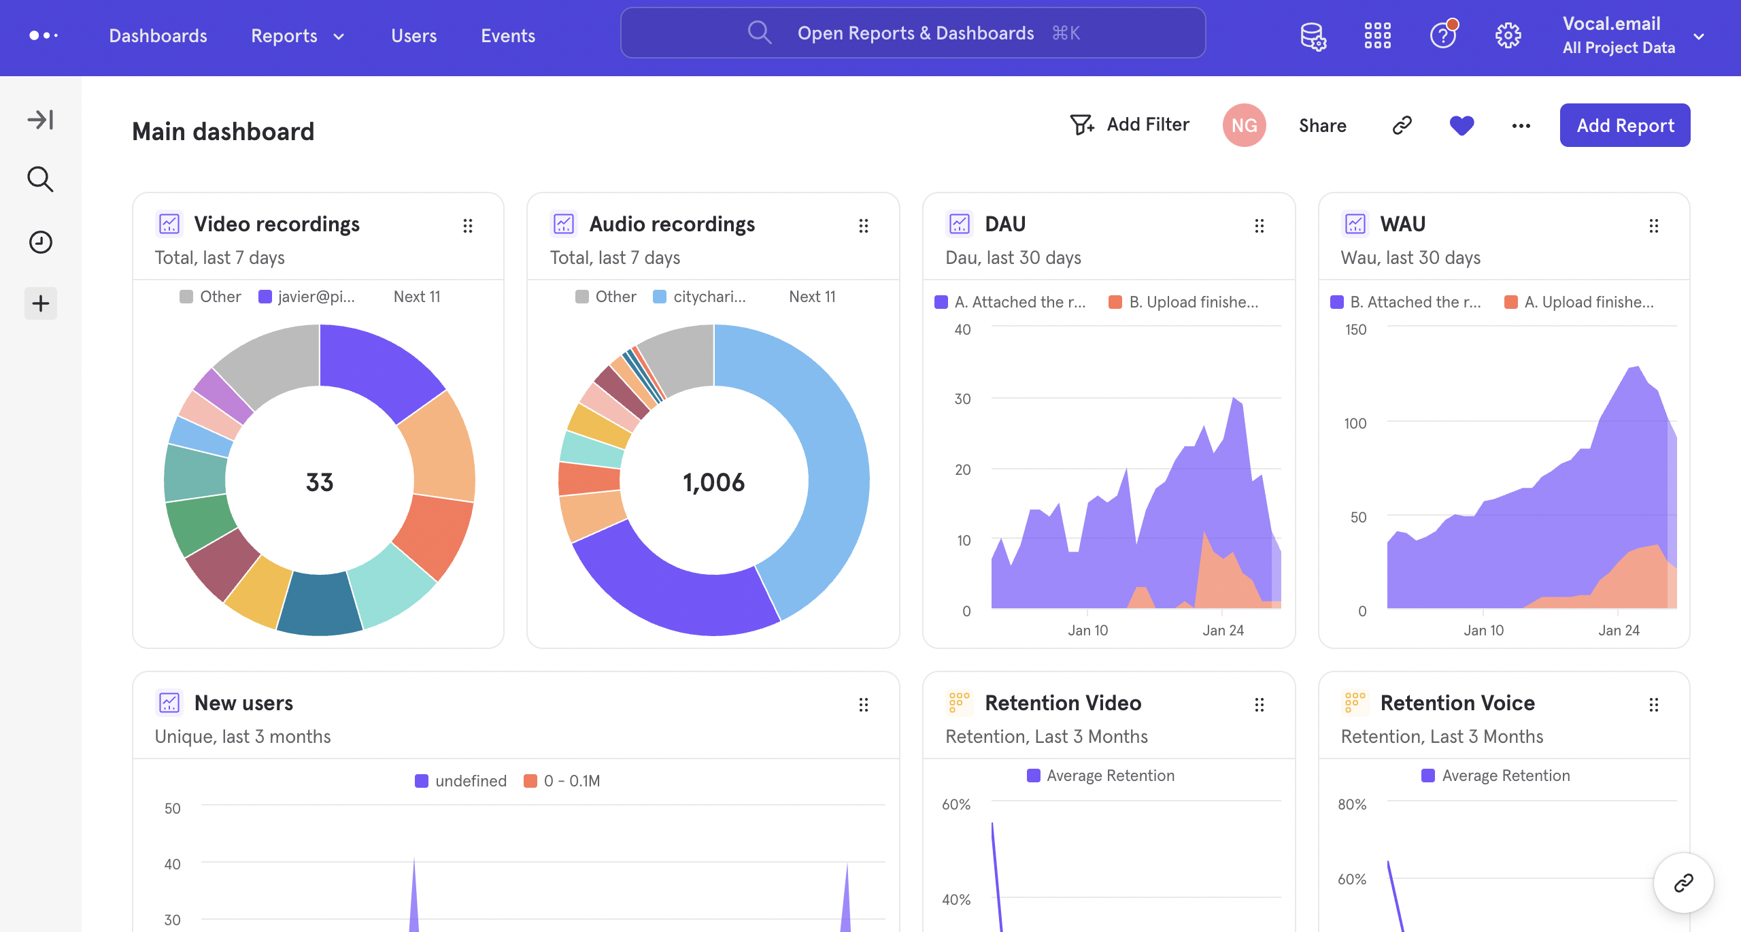Go to the Users tab
Screen dimensions: 1741x932
(x=413, y=35)
